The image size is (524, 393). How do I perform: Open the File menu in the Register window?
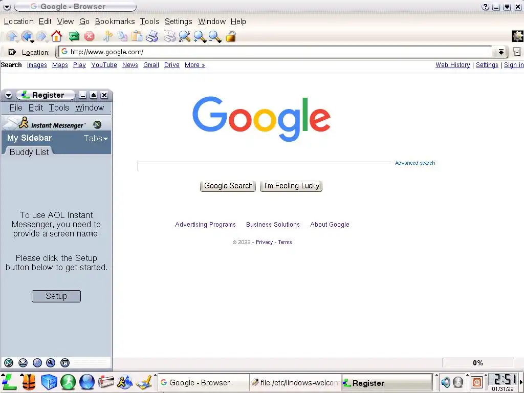pos(16,107)
